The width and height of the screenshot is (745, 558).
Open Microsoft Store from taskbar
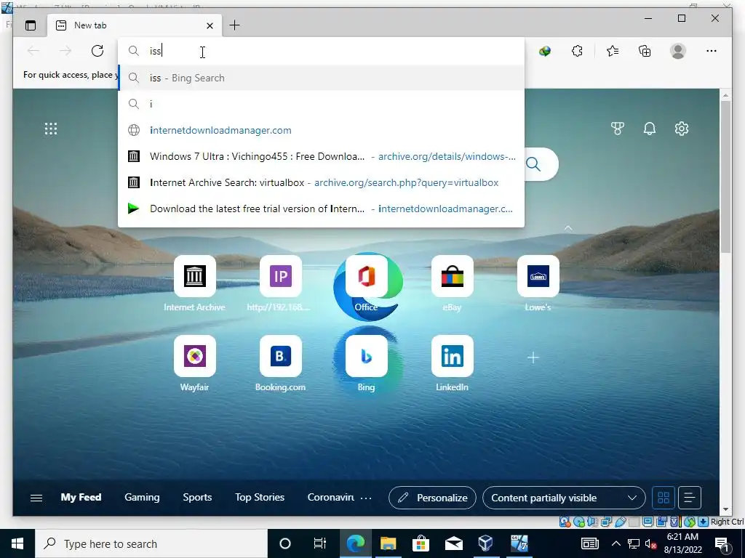pos(421,543)
